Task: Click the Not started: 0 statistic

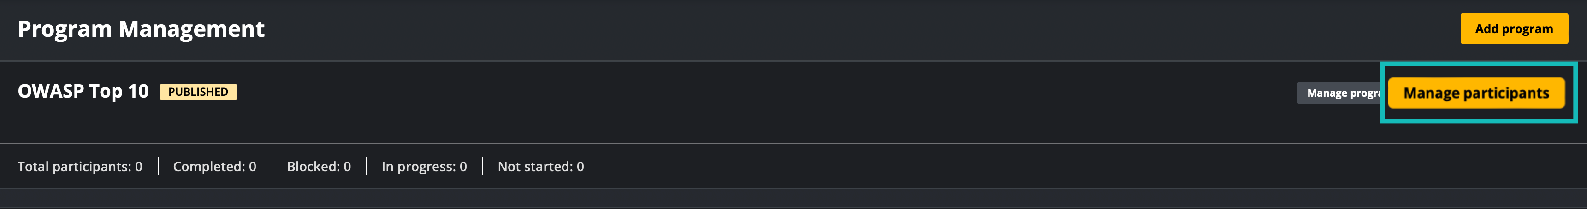Action: pyautogui.click(x=540, y=167)
